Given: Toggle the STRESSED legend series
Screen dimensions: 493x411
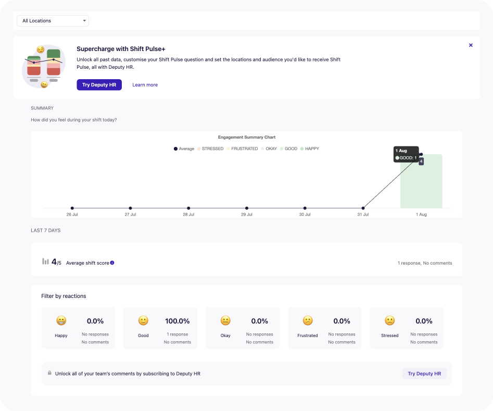Looking at the screenshot, I should coord(210,148).
